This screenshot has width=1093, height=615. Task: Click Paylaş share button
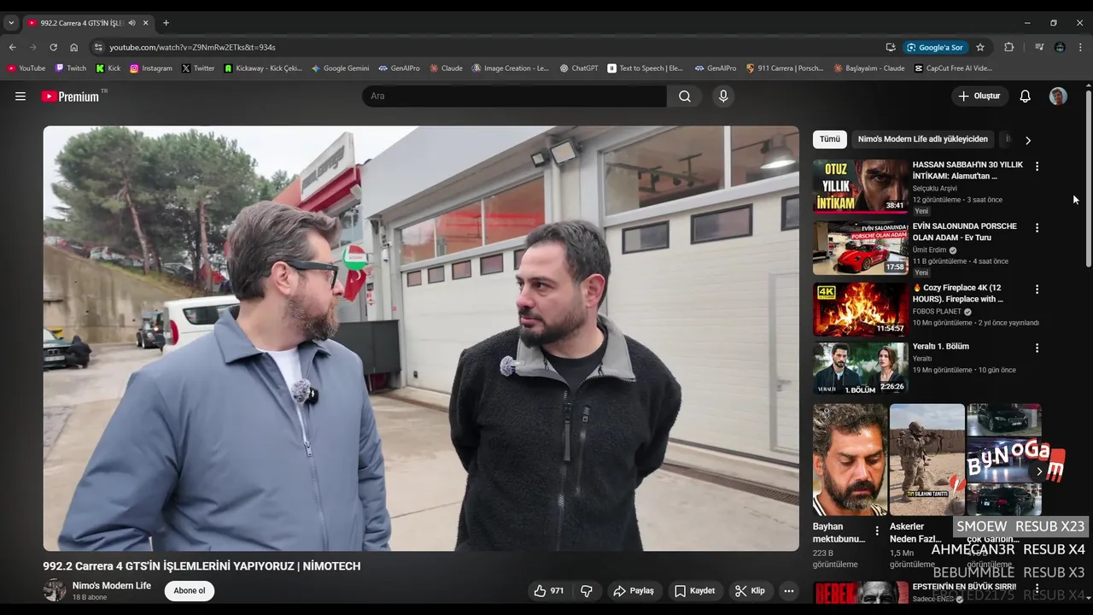[x=633, y=590]
